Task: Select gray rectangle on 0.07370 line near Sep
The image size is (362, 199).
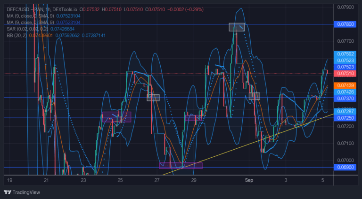Action: coord(255,96)
